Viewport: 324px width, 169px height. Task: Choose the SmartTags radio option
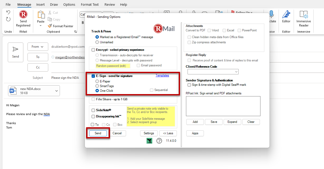click(97, 86)
